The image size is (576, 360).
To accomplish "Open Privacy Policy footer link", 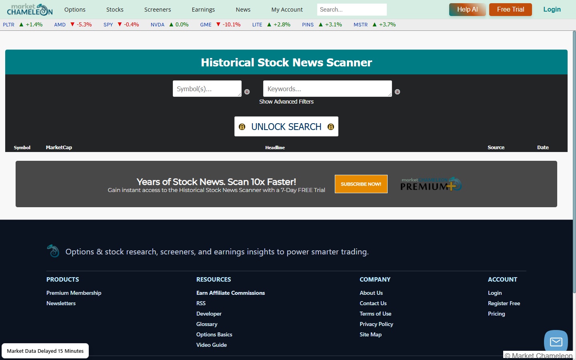I will (x=376, y=324).
